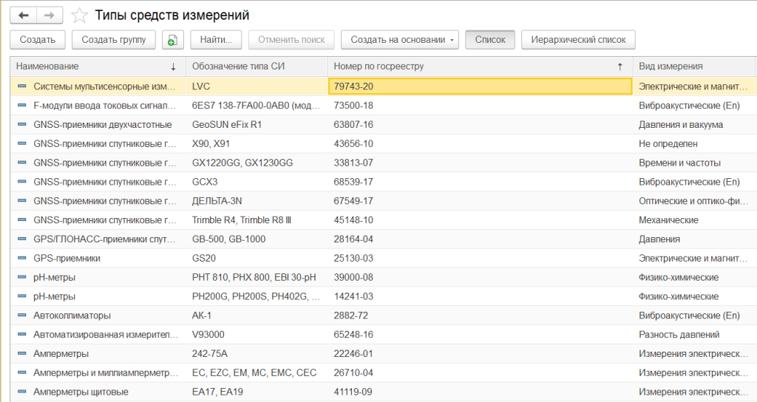Switch to Иерархический список view
The height and width of the screenshot is (402, 757).
click(x=577, y=40)
